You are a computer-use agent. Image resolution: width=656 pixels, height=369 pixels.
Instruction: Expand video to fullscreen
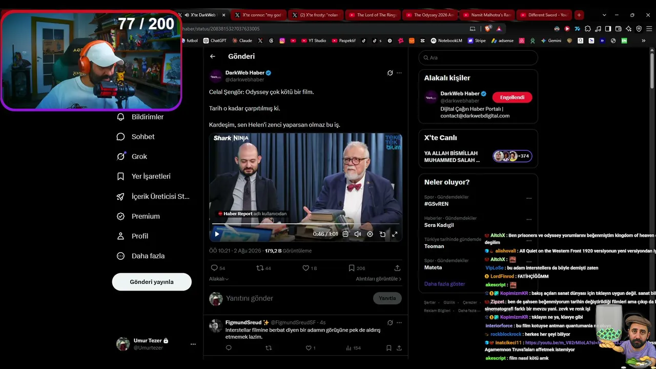(395, 234)
